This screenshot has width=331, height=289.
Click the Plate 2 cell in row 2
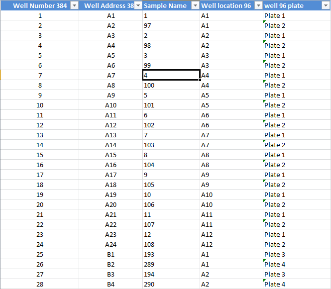pyautogui.click(x=297, y=25)
